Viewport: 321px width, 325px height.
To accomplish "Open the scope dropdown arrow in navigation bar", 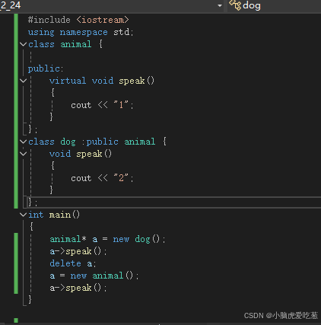I will pos(220,5).
